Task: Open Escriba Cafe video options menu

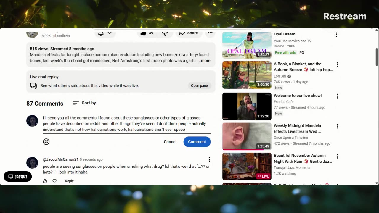Action: (x=337, y=96)
